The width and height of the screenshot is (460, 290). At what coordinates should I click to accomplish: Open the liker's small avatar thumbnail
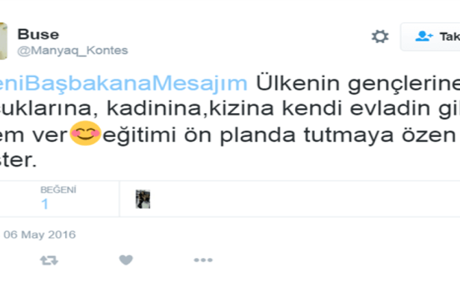pos(143,199)
